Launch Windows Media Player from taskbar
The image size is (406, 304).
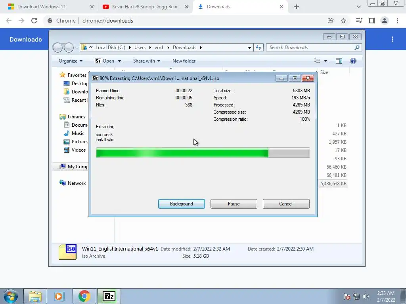(59, 296)
